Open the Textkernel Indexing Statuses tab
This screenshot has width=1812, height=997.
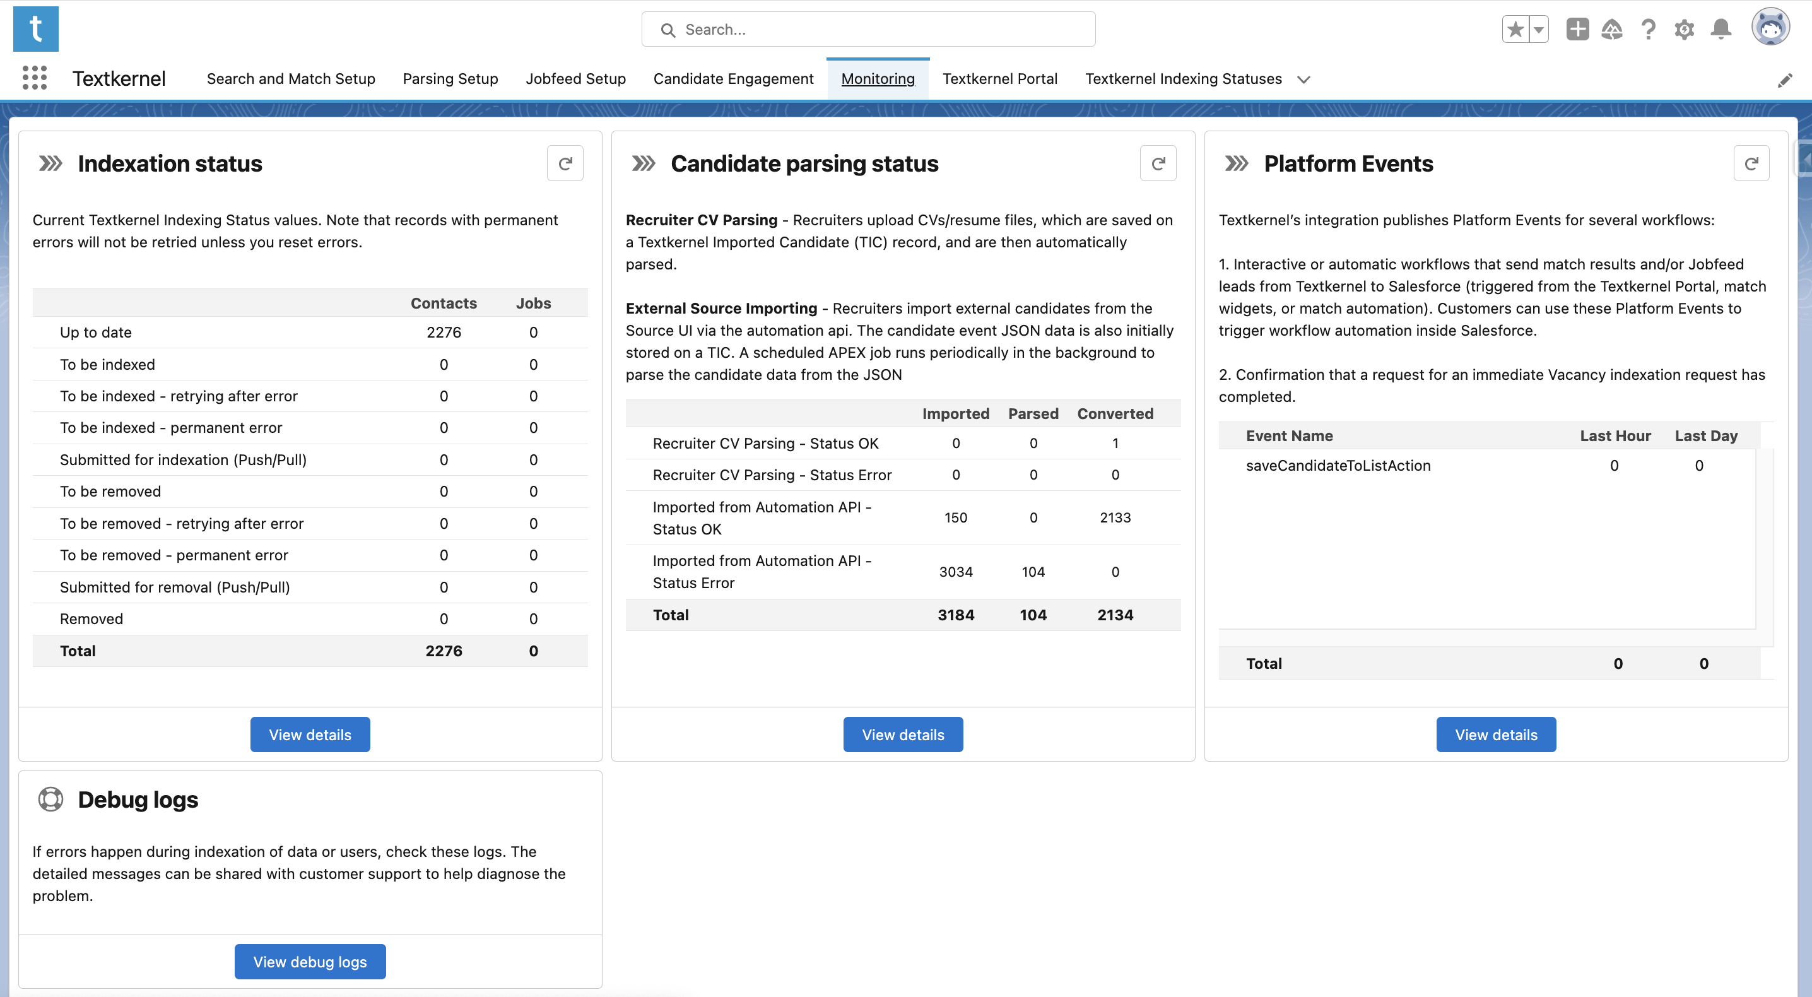pyautogui.click(x=1183, y=79)
